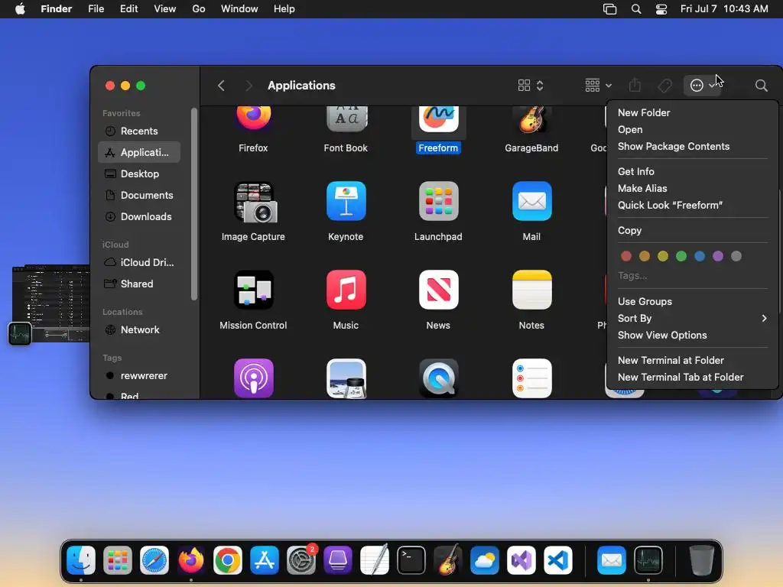This screenshot has height=587, width=783.
Task: Select the rewwrerer tag in sidebar
Action: click(x=139, y=376)
